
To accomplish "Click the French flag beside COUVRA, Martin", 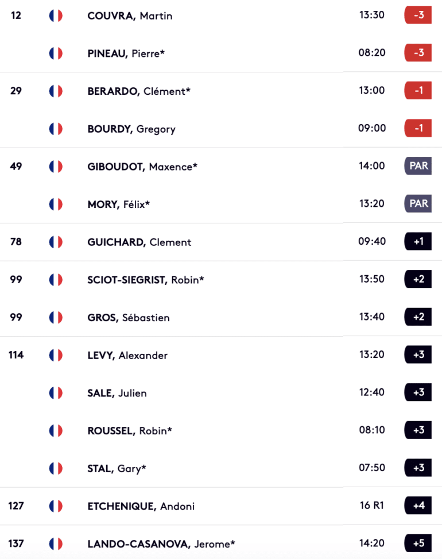I will click(x=56, y=16).
